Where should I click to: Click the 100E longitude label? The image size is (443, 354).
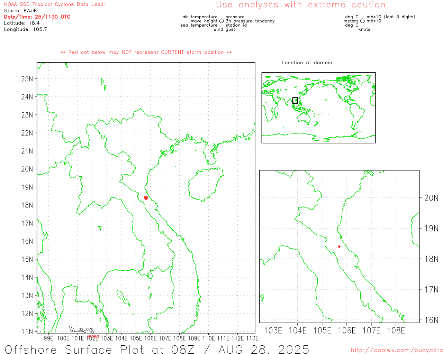point(63,338)
